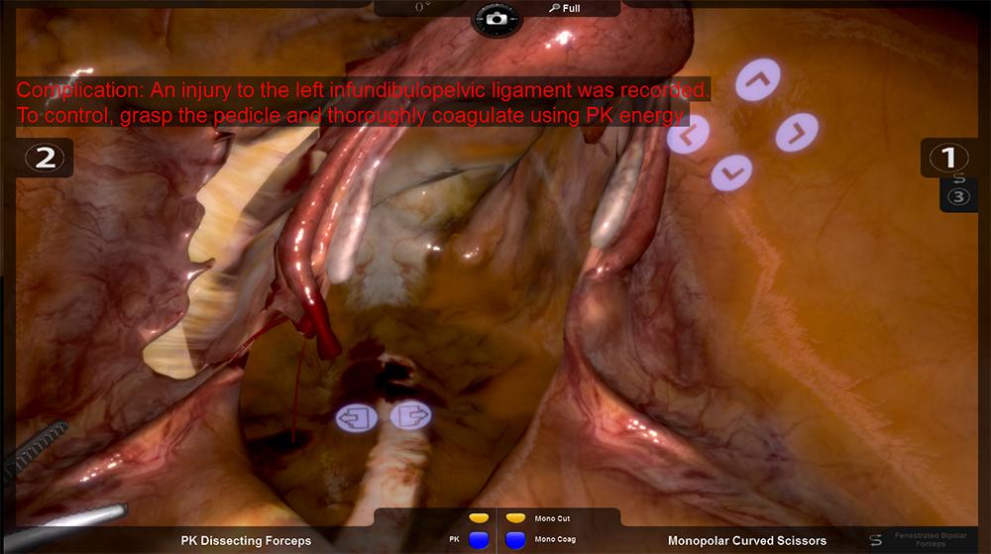The width and height of the screenshot is (991, 554).
Task: Click the swap icon beside Fenestrated Bipolar Forceps
Action: pyautogui.click(x=875, y=540)
